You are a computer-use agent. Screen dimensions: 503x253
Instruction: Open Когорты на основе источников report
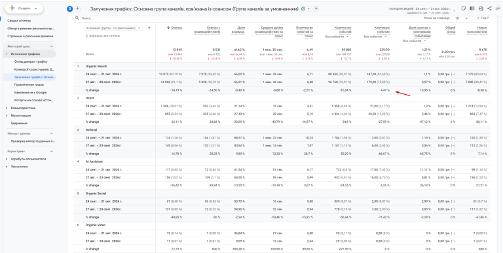[34, 100]
